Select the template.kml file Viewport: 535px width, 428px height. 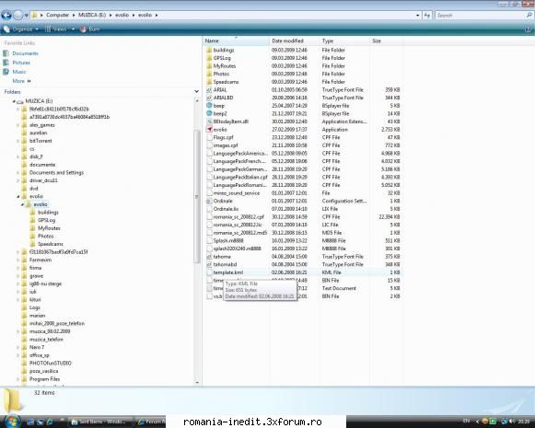228,272
